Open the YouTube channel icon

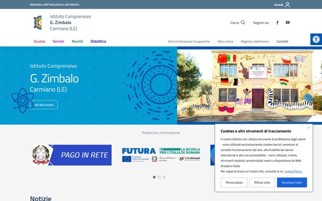coord(288,22)
